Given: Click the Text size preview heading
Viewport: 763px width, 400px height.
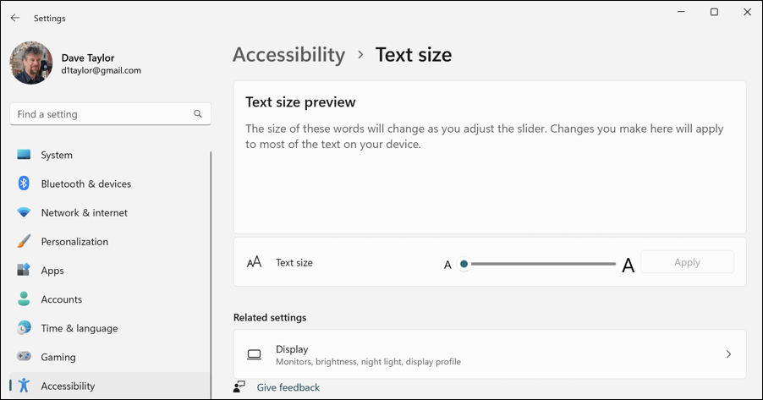Looking at the screenshot, I should [x=300, y=102].
